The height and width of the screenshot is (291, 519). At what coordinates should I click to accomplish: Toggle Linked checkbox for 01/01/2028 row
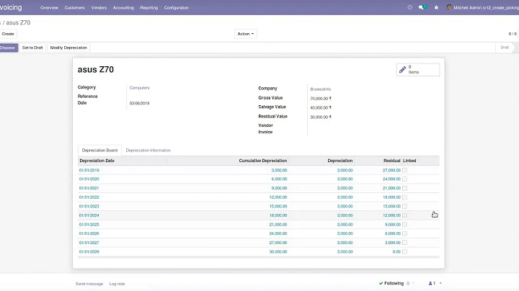click(405, 252)
